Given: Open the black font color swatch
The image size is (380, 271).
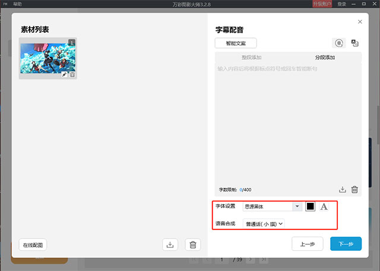Looking at the screenshot, I should pos(310,206).
